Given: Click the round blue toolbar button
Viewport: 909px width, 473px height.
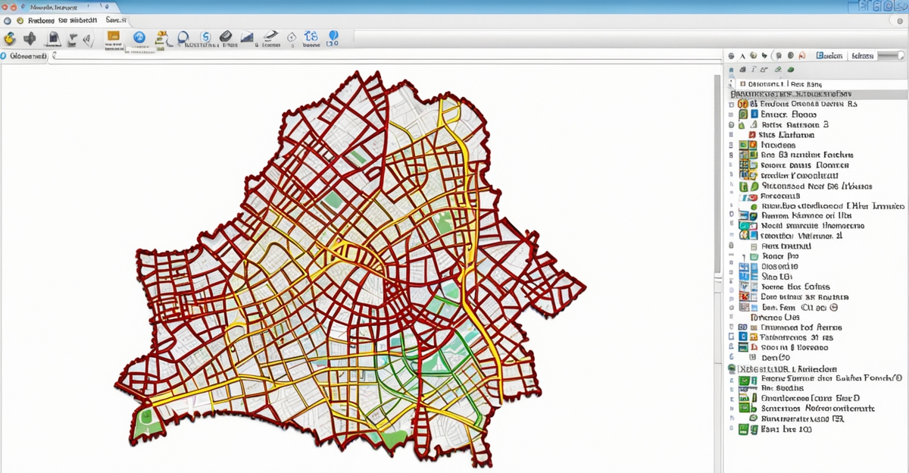Looking at the screenshot, I should click(x=139, y=37).
